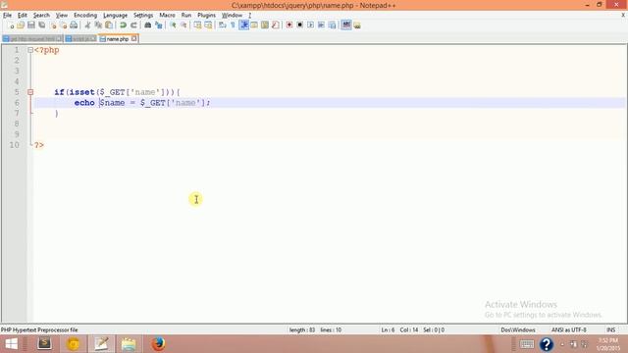Click the Close All toolbar icon
This screenshot has height=353, width=628.
pyautogui.click(x=63, y=25)
